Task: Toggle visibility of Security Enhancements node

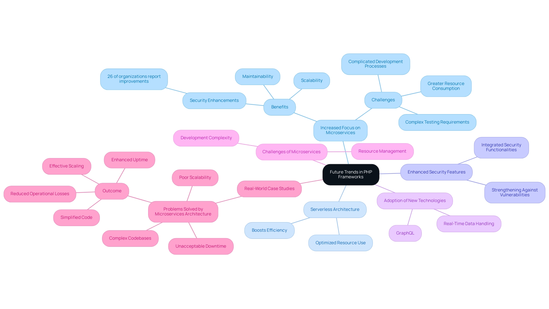Action: pos(214,100)
